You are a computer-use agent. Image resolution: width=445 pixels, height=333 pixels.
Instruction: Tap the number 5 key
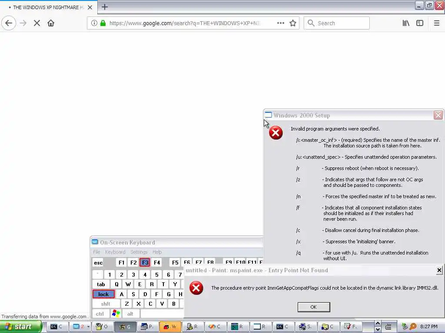tap(156, 274)
